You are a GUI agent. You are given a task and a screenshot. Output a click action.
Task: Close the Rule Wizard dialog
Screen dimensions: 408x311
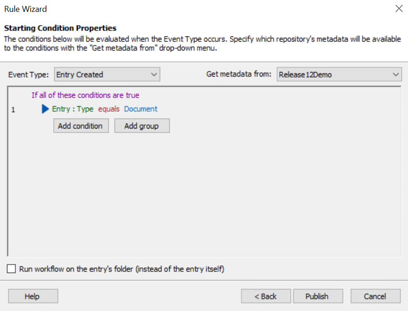click(x=398, y=8)
